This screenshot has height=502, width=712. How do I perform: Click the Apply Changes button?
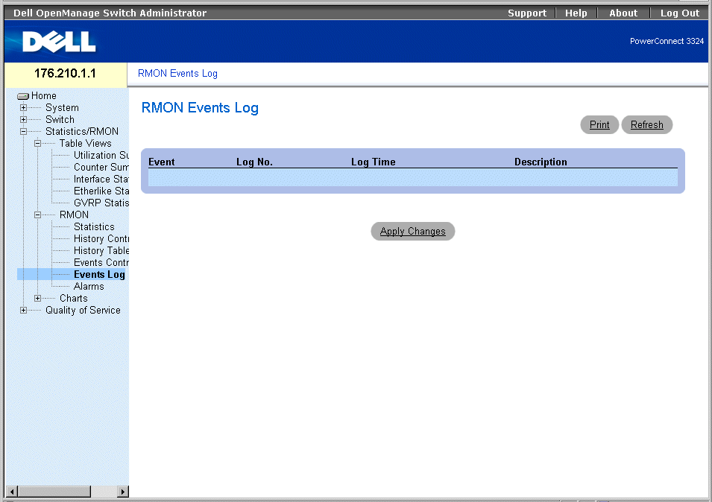point(413,232)
